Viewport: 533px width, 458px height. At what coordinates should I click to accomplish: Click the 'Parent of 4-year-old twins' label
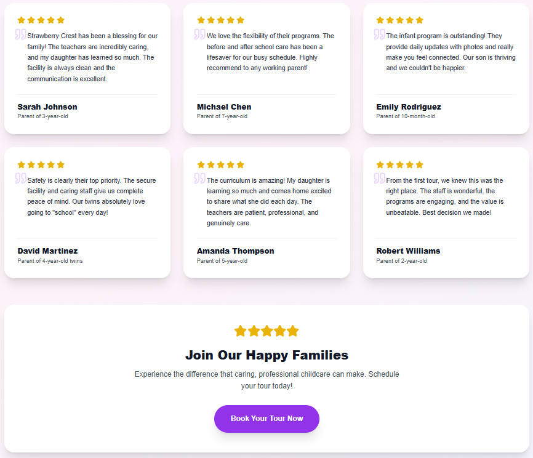pyautogui.click(x=50, y=261)
